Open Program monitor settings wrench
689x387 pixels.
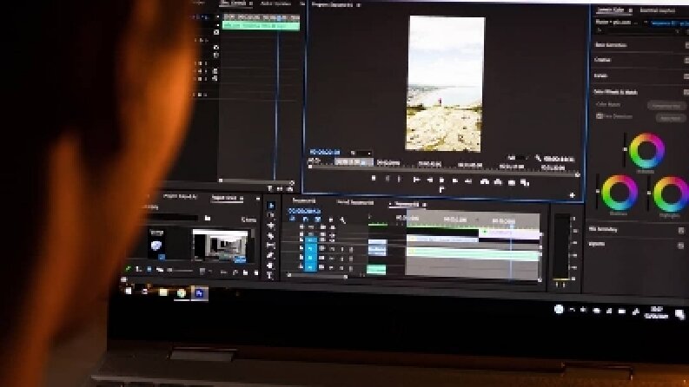(x=539, y=158)
